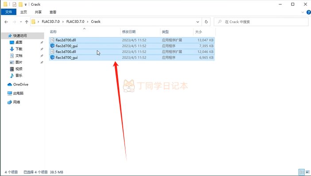The image size is (311, 176).
Task: Go up one folder level
Action: point(27,22)
